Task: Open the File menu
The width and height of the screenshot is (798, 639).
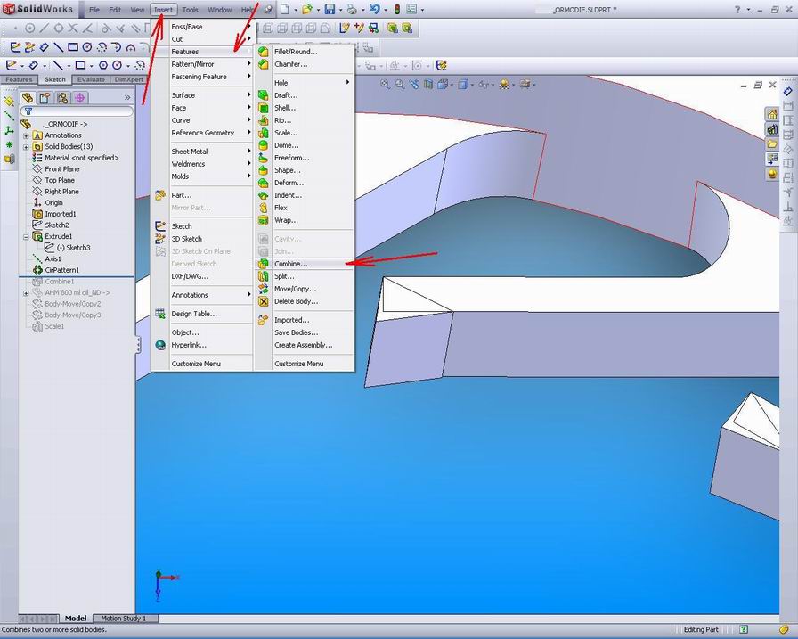Action: point(94,10)
